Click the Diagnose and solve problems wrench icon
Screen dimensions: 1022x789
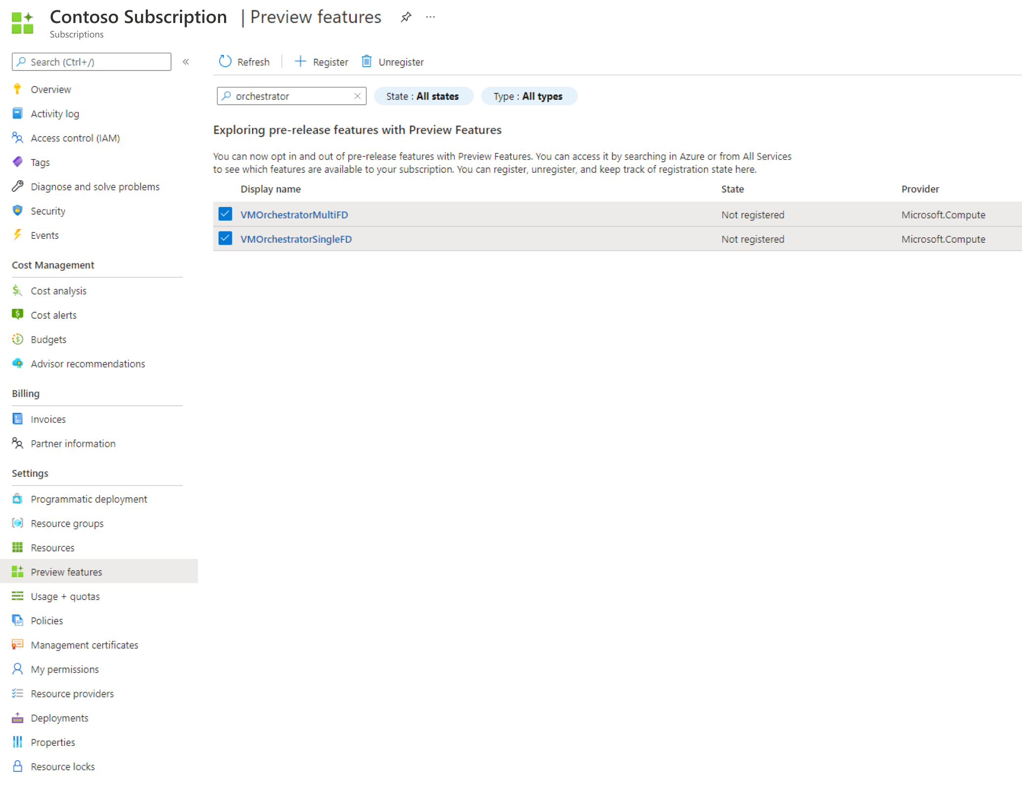tap(18, 186)
